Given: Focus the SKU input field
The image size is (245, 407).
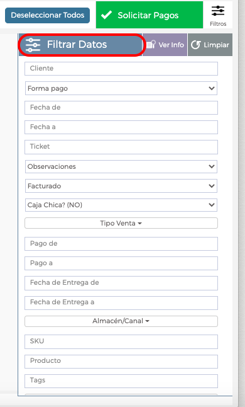Looking at the screenshot, I should click(x=121, y=341).
